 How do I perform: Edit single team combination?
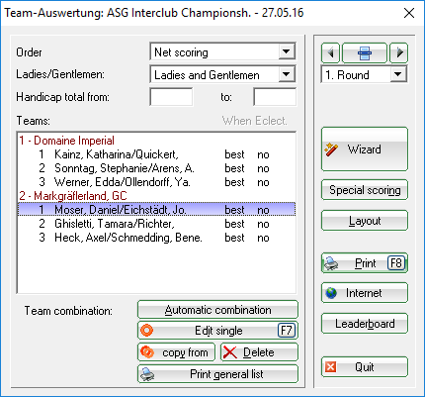217,331
